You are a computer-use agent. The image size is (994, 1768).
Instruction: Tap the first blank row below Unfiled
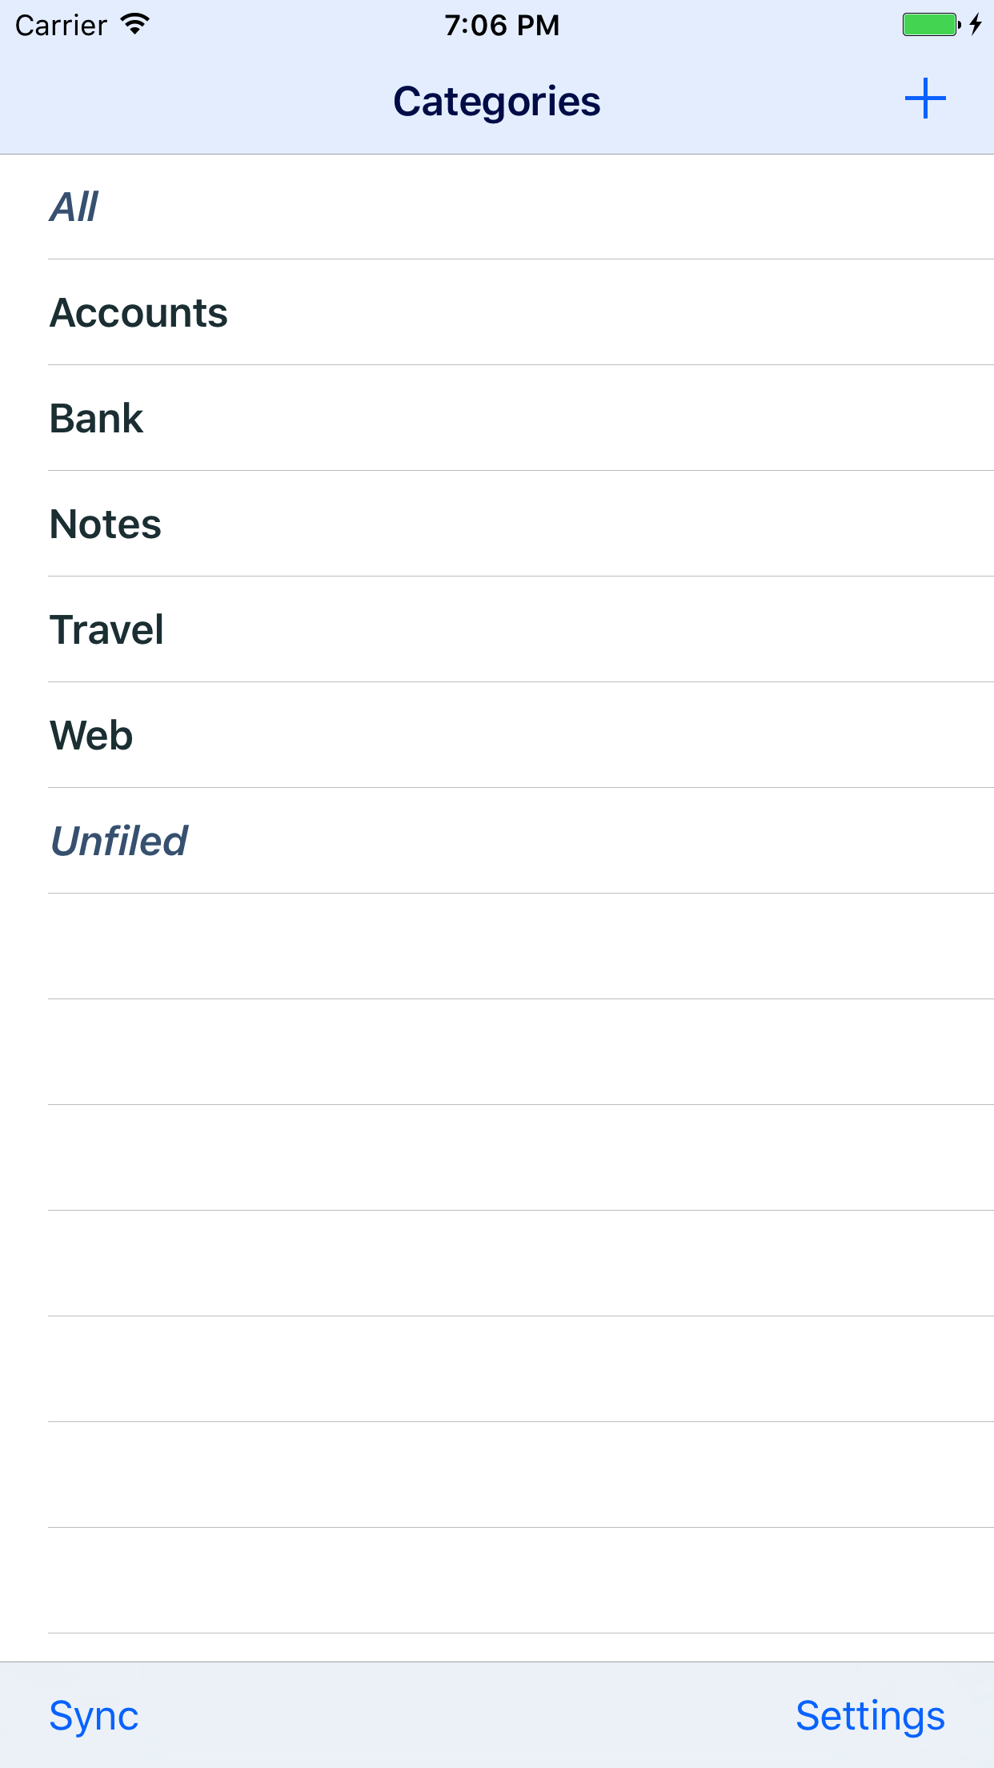click(x=496, y=946)
